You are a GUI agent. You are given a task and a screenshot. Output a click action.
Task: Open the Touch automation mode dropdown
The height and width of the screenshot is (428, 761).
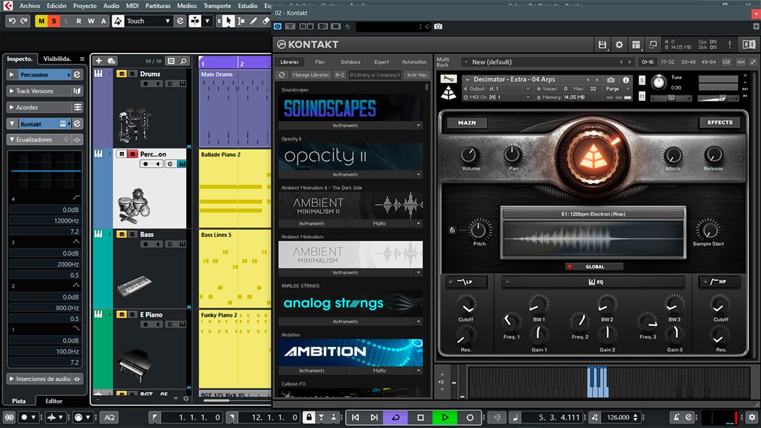coord(167,21)
